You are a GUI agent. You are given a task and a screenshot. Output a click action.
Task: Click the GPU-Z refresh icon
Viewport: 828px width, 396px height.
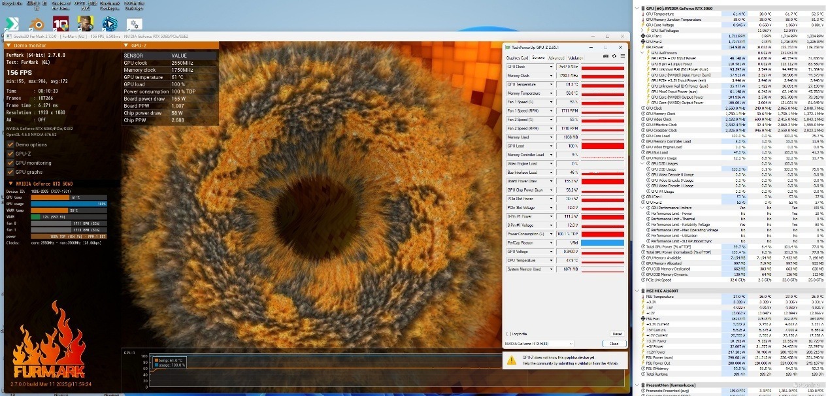pyautogui.click(x=614, y=58)
